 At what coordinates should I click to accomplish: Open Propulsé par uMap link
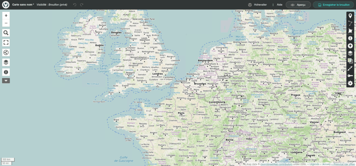pos(344,164)
